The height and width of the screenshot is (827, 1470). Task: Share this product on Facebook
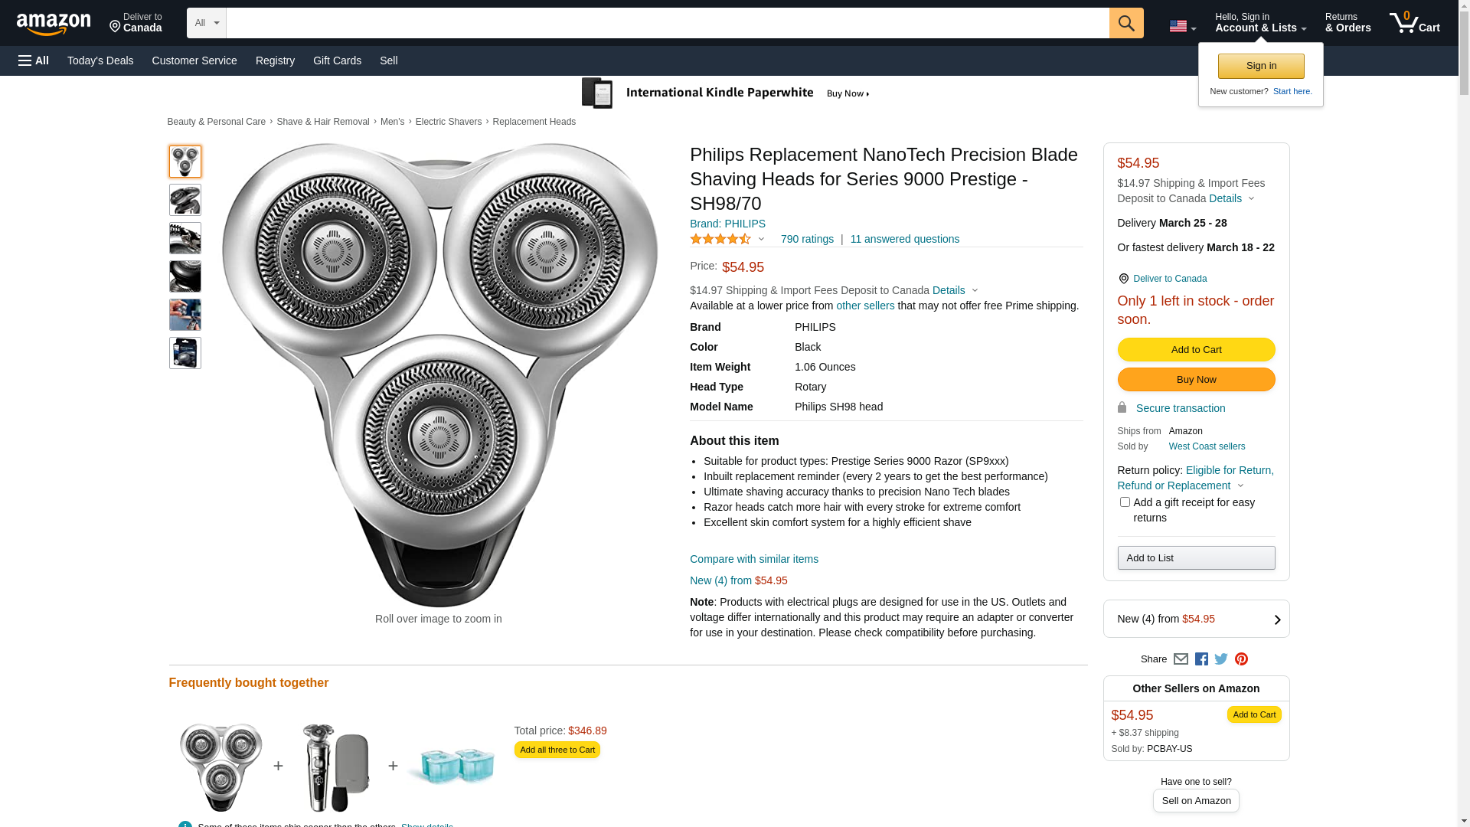pos(1201,659)
